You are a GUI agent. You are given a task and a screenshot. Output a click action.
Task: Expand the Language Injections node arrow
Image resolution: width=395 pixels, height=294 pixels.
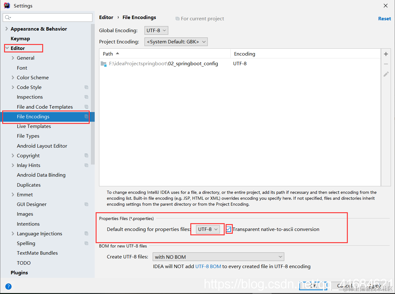click(13, 233)
